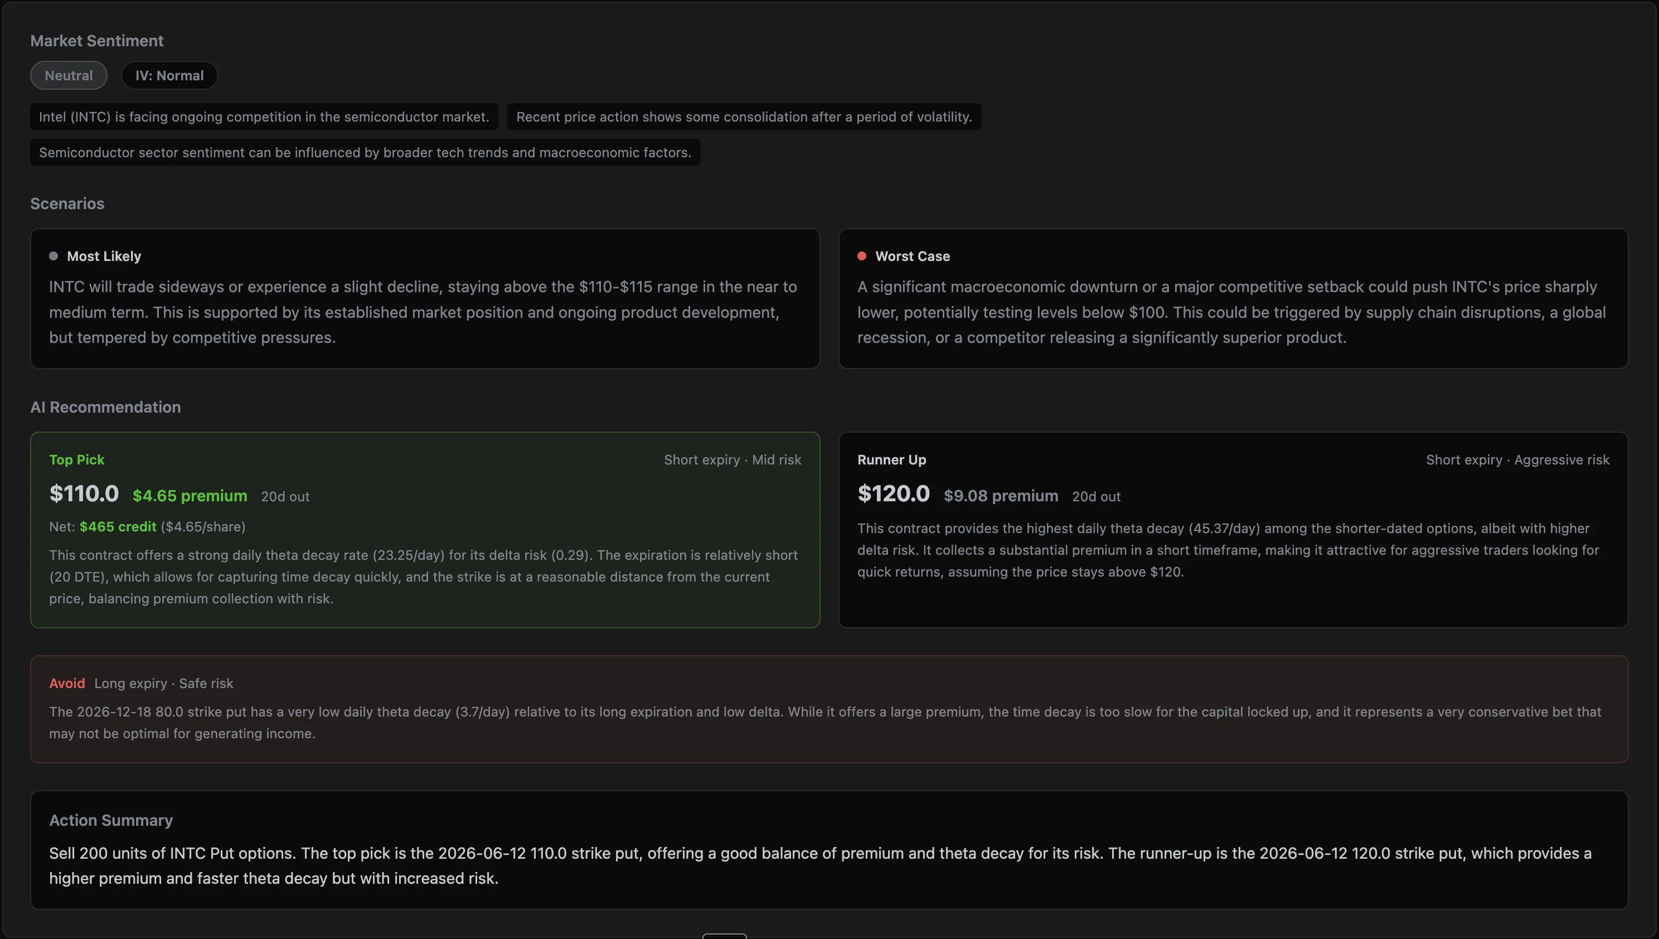Click the $9.08 premium text
Screen dimensions: 1659x939
tap(1001, 496)
